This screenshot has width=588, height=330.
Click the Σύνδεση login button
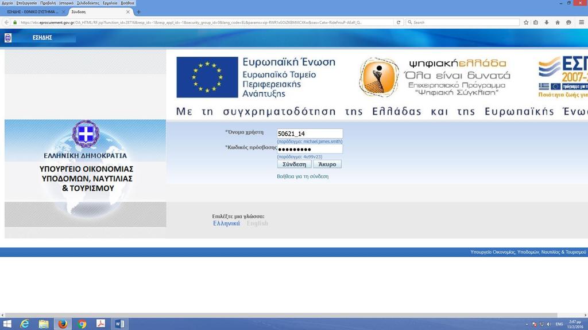pos(295,164)
